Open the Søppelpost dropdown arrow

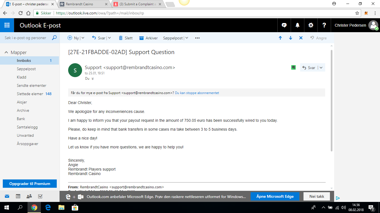click(186, 38)
